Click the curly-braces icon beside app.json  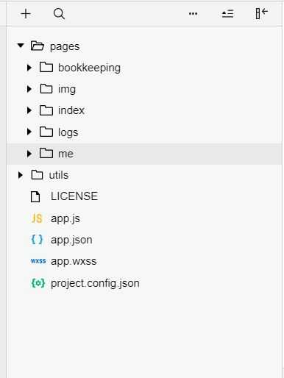pos(37,240)
